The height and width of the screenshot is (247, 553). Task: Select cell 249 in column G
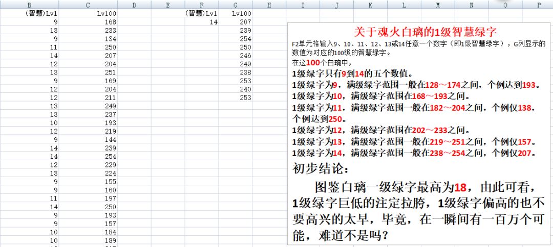tap(235, 64)
